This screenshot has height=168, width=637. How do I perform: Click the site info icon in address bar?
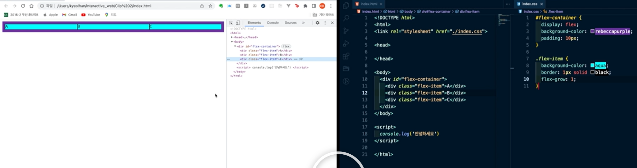(x=42, y=6)
